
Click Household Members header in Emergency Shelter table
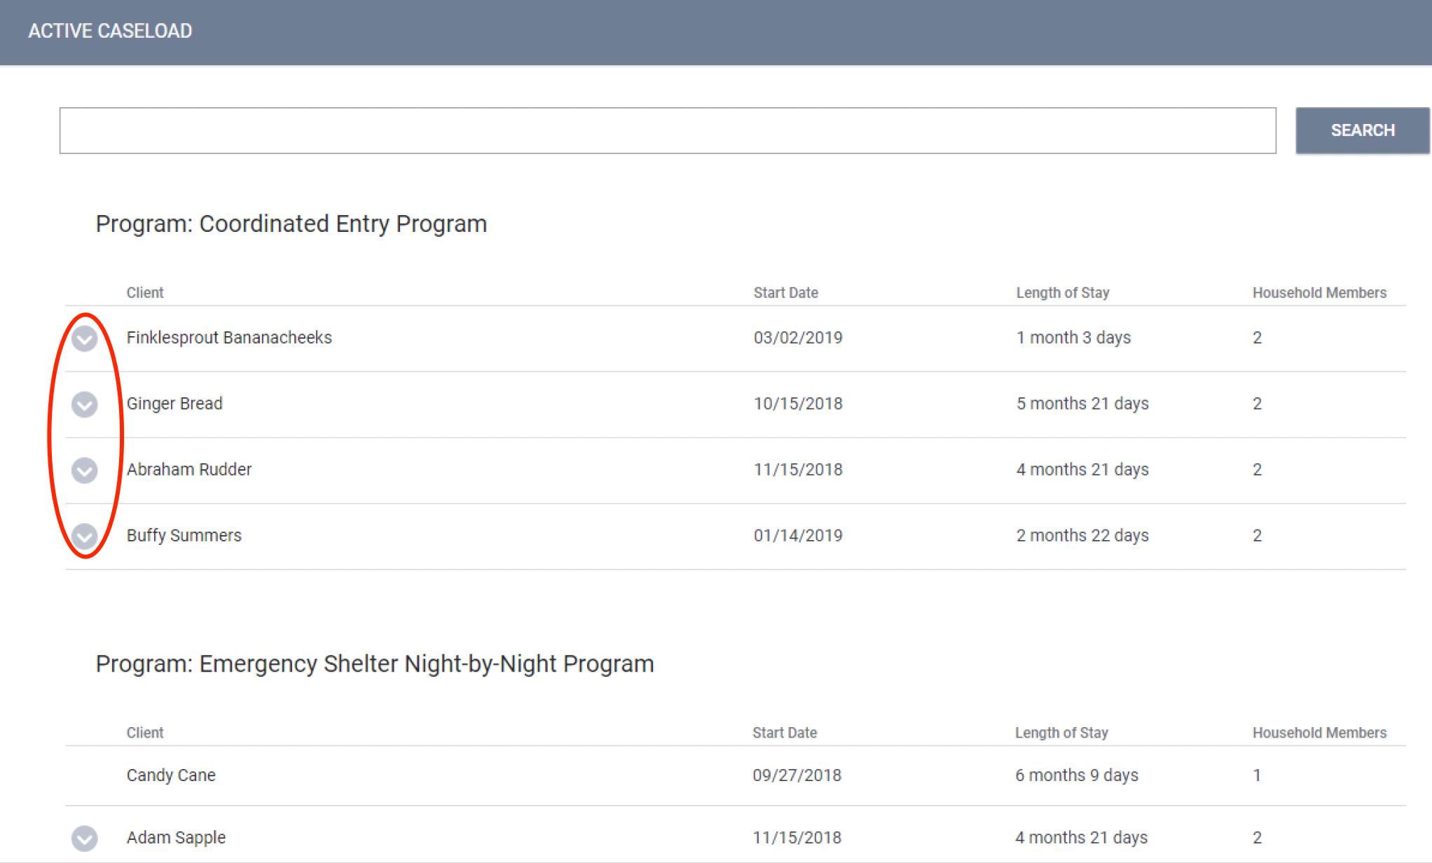[x=1319, y=733]
